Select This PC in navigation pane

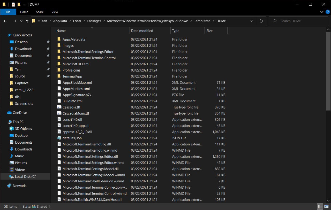18,122
